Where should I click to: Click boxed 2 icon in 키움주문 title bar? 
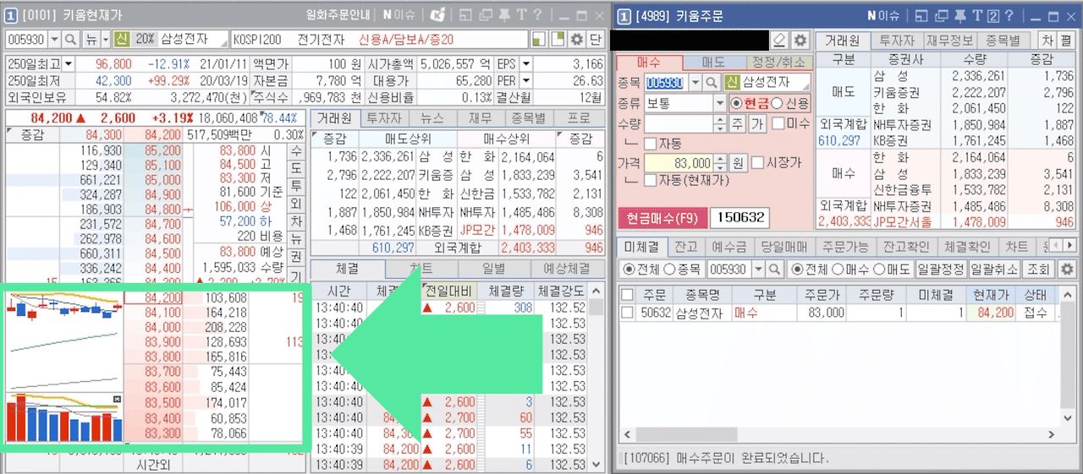[x=993, y=15]
